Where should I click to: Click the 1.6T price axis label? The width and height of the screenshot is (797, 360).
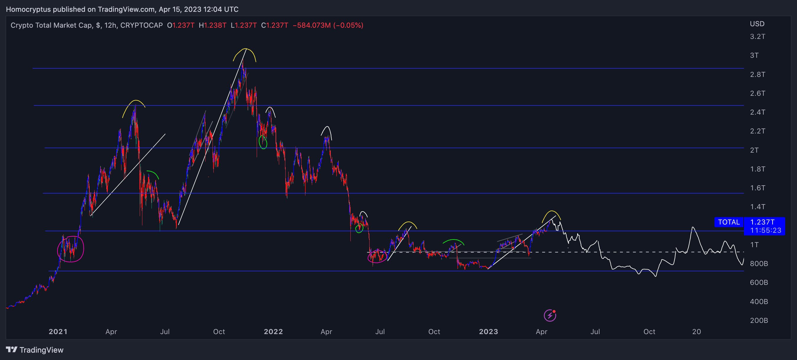(x=758, y=188)
